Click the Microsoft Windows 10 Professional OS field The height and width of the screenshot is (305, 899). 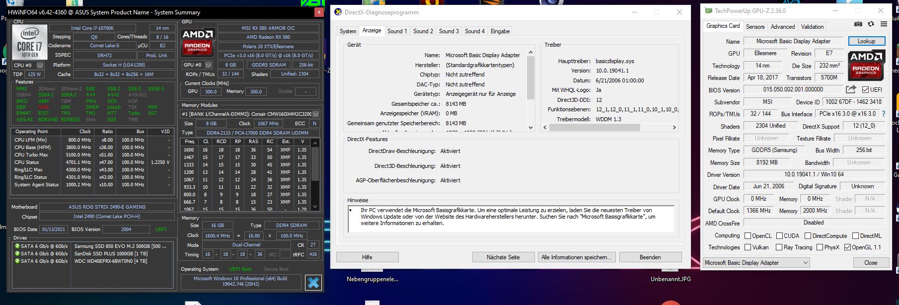[x=240, y=282]
